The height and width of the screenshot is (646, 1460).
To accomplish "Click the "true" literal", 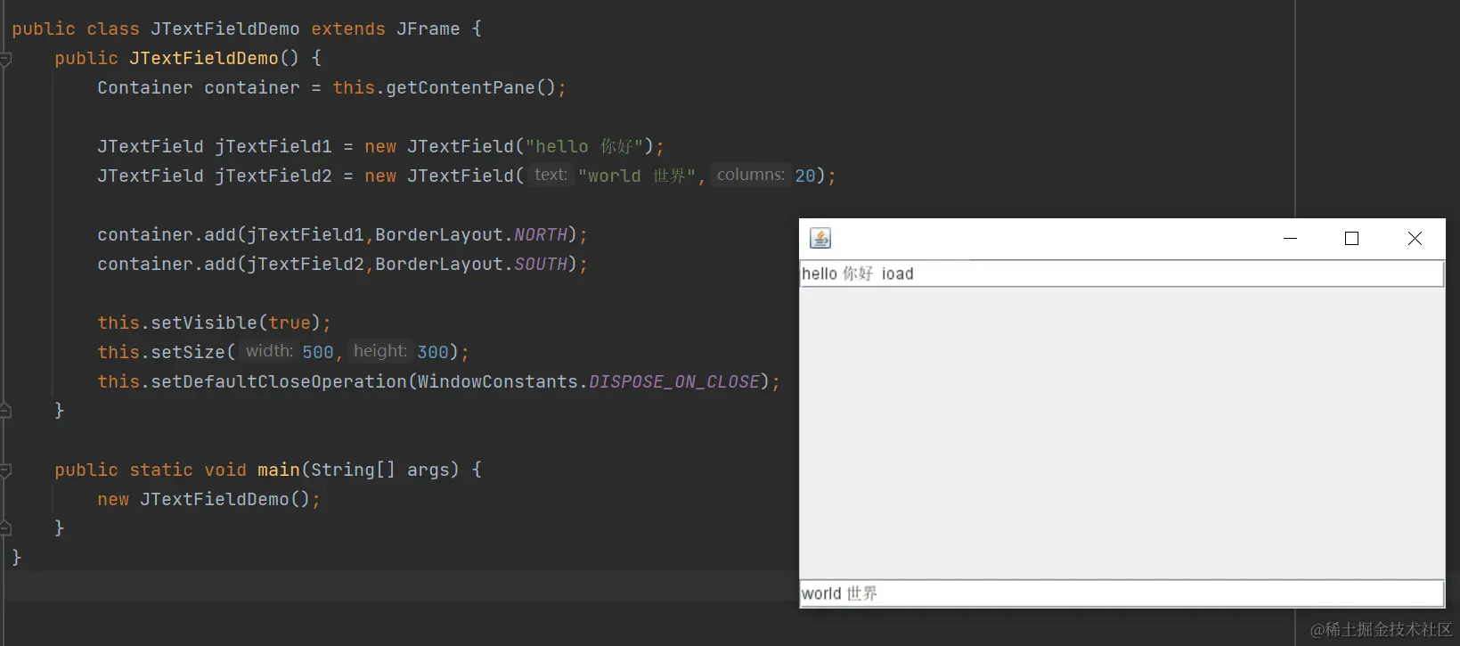I will point(290,323).
